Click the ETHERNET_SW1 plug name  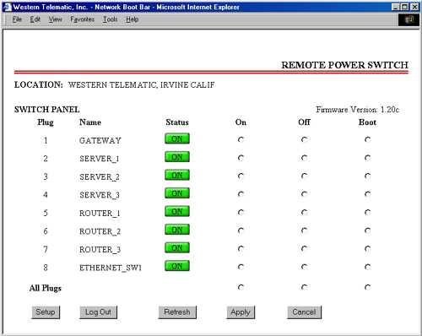pos(111,268)
